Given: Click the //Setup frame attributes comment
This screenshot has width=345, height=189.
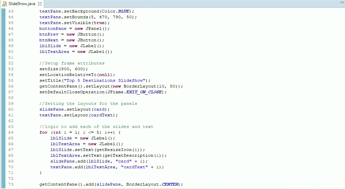Looking at the screenshot, I should click(x=72, y=63).
